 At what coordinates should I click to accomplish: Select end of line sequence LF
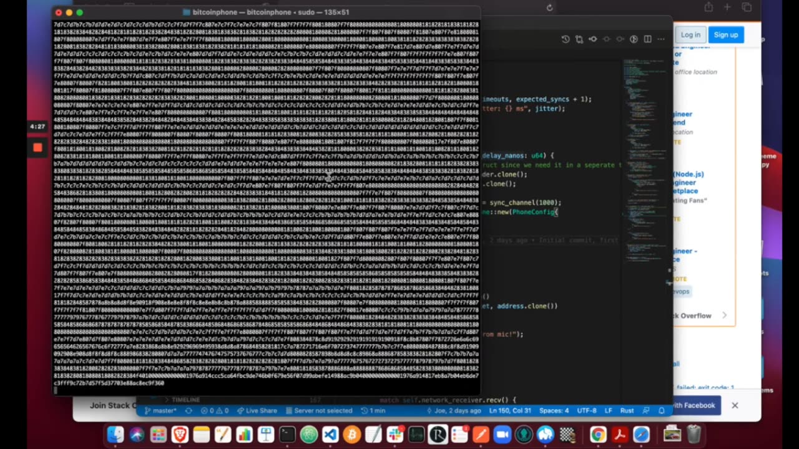pyautogui.click(x=609, y=411)
